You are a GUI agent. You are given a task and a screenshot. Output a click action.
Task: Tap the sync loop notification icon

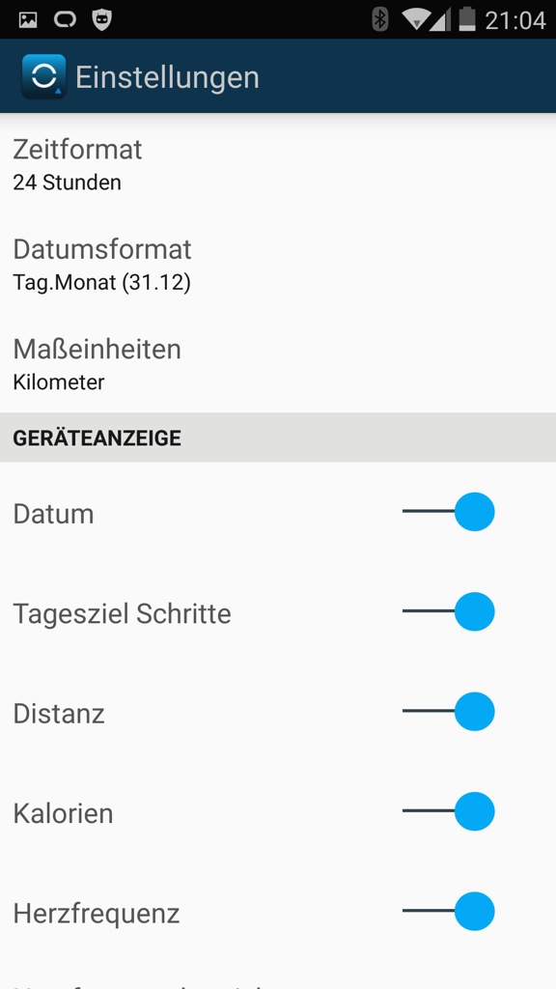65,20
